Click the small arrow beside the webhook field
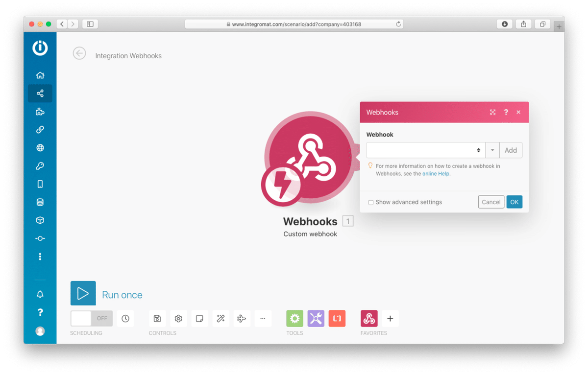Screen dimensions: 588x375 pos(492,150)
